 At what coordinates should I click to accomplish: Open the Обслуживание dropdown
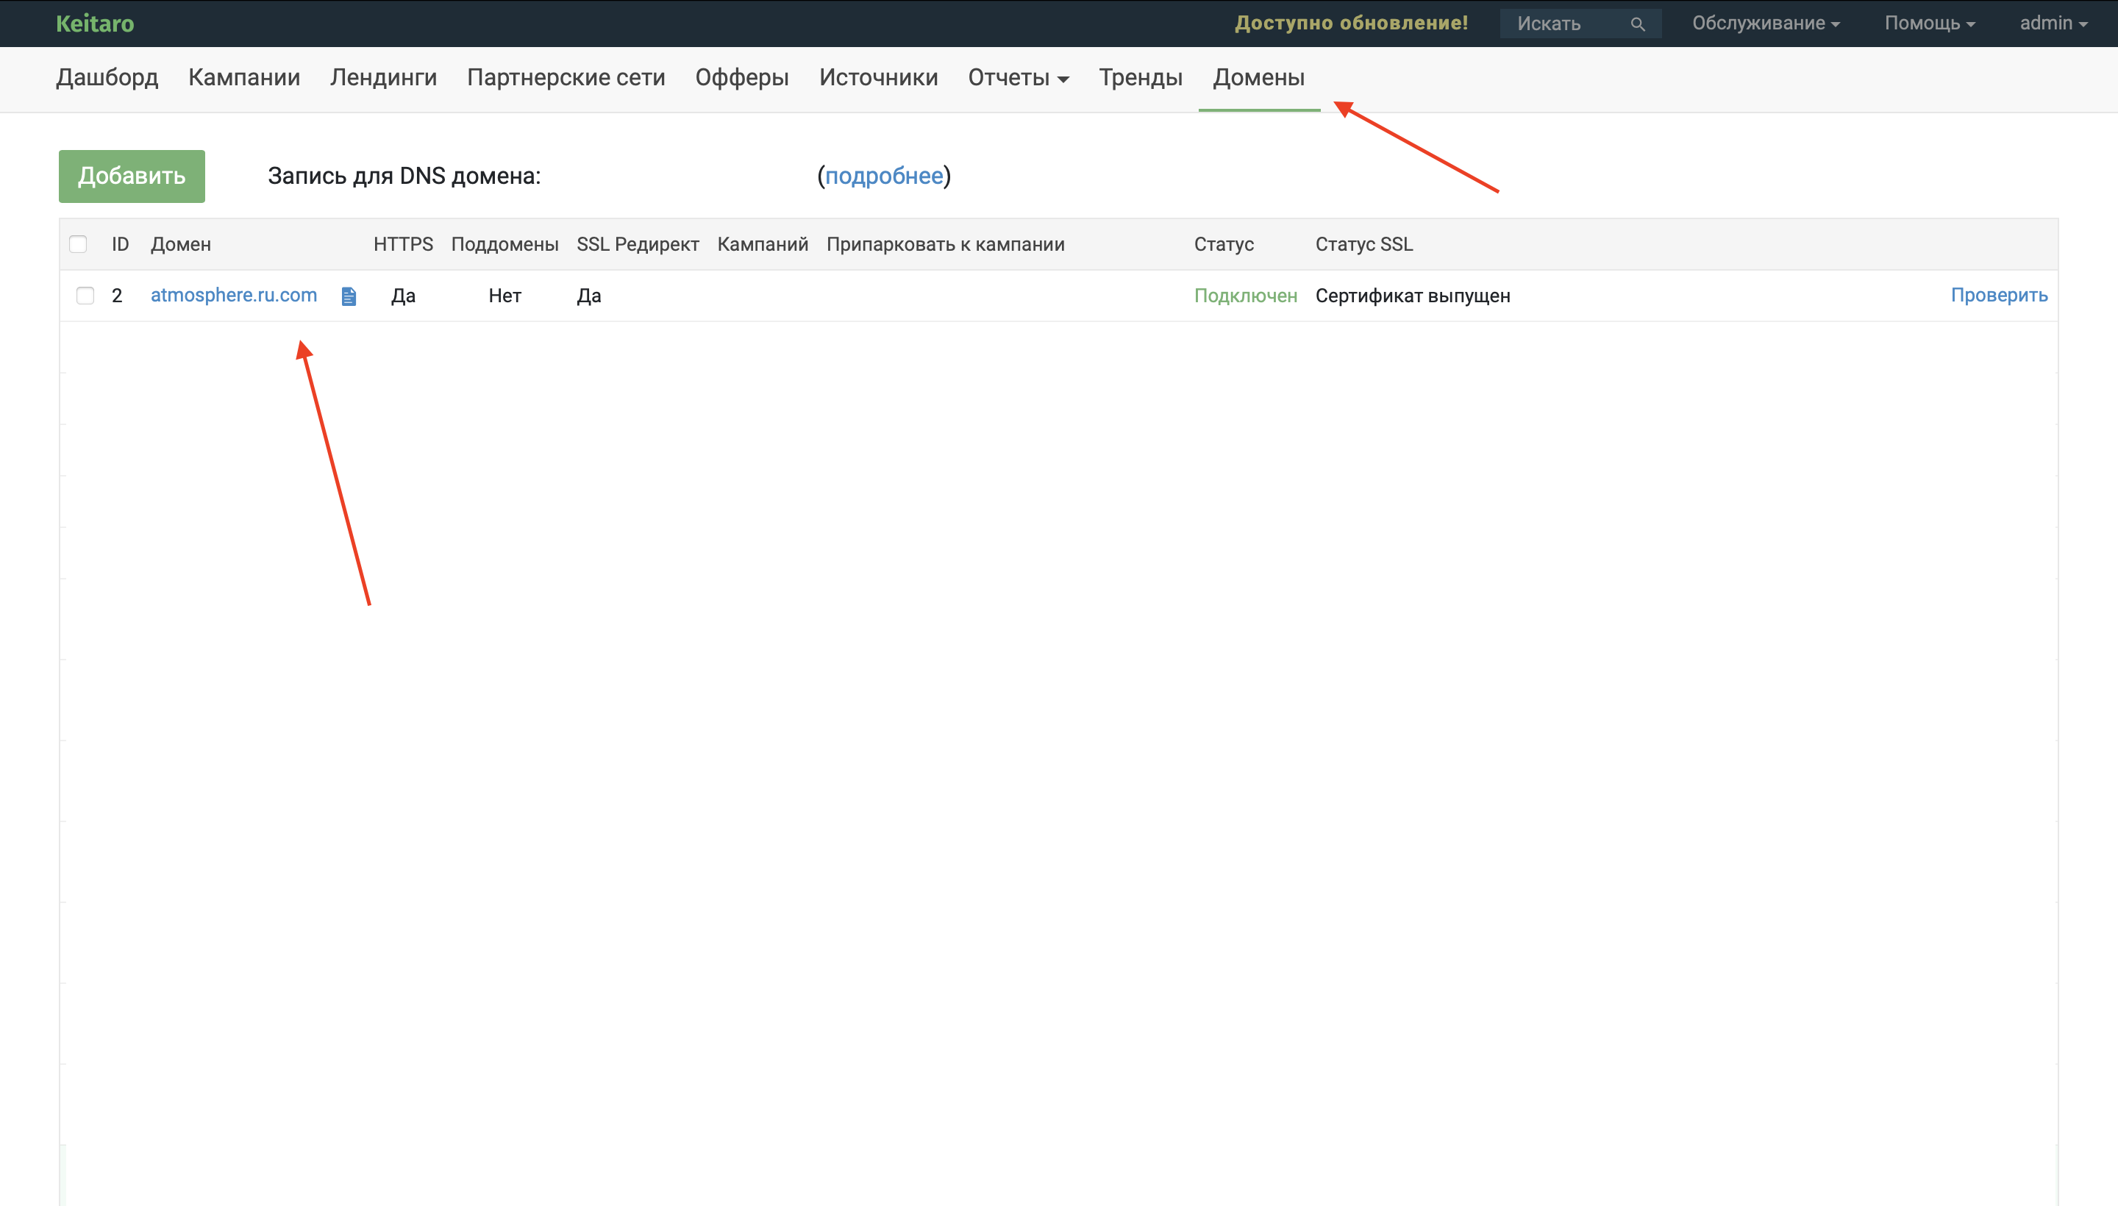pyautogui.click(x=1765, y=24)
